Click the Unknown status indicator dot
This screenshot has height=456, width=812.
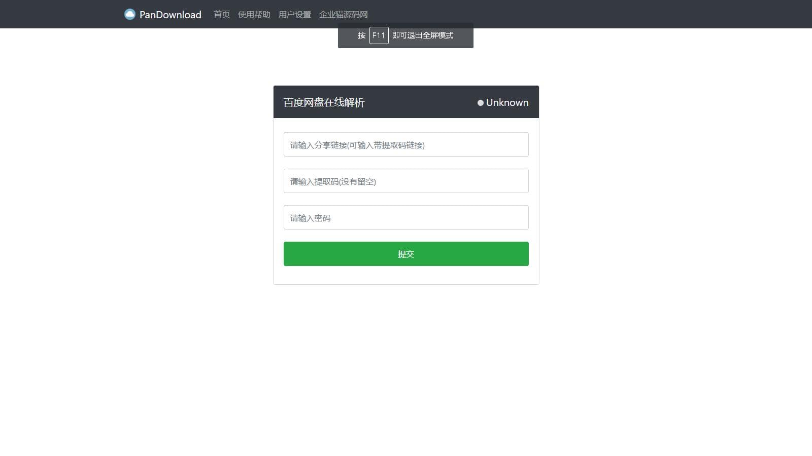pyautogui.click(x=480, y=102)
